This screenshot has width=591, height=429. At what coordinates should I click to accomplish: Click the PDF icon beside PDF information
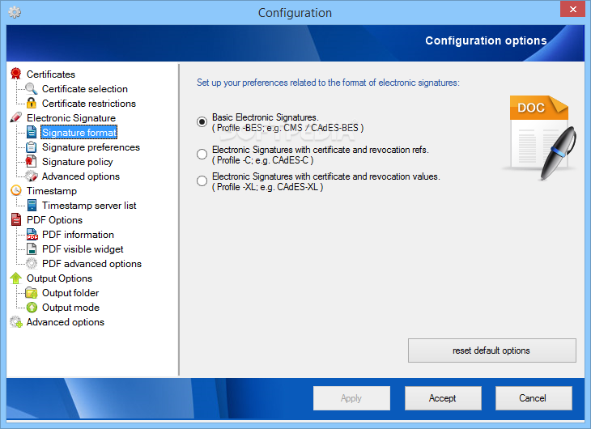[32, 234]
